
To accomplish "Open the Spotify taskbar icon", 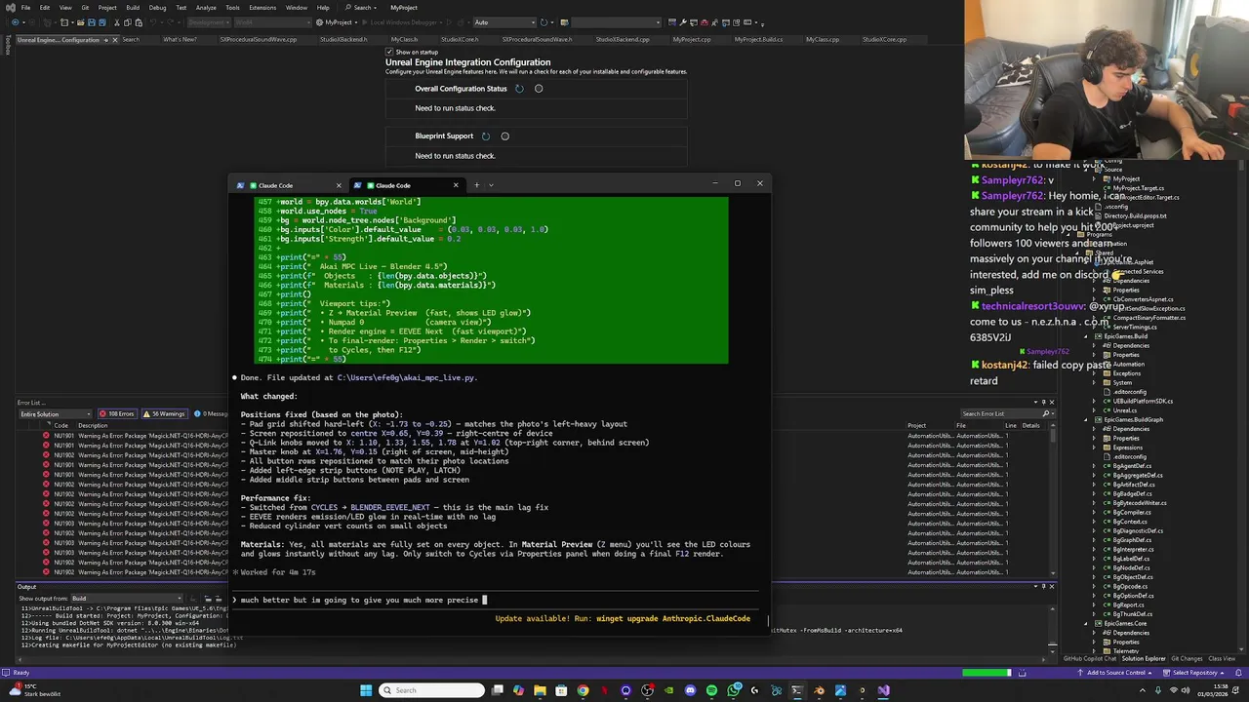I will 711,690.
